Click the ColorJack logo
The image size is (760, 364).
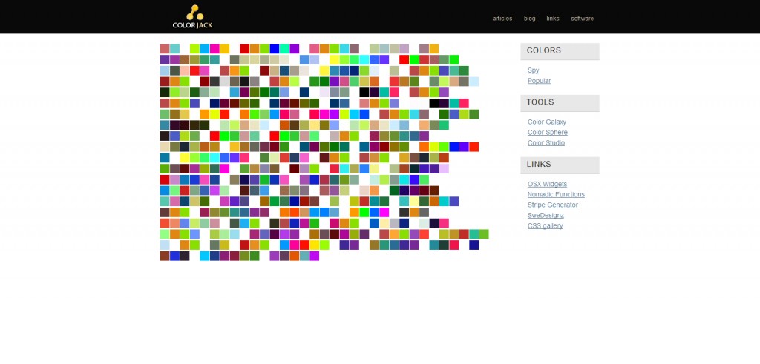point(194,16)
